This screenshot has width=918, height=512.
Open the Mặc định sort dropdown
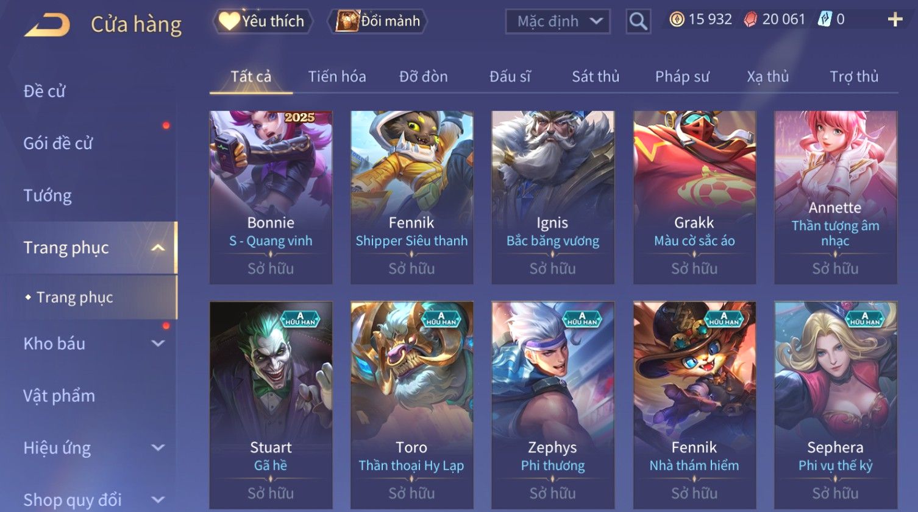click(x=558, y=21)
